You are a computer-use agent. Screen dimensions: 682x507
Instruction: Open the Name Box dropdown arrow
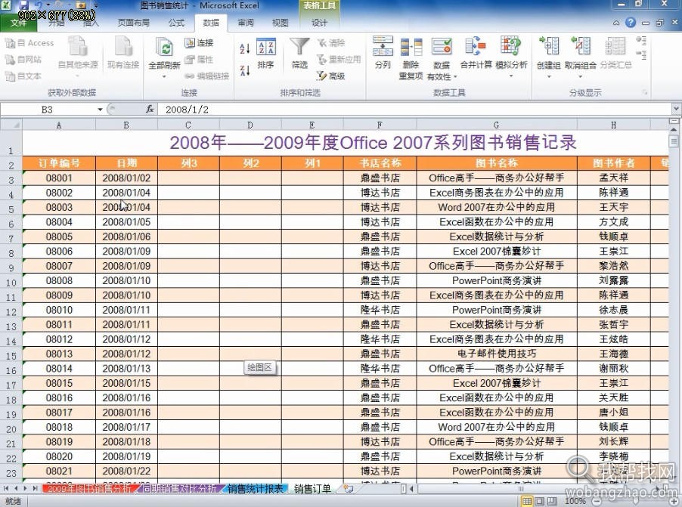[100, 109]
